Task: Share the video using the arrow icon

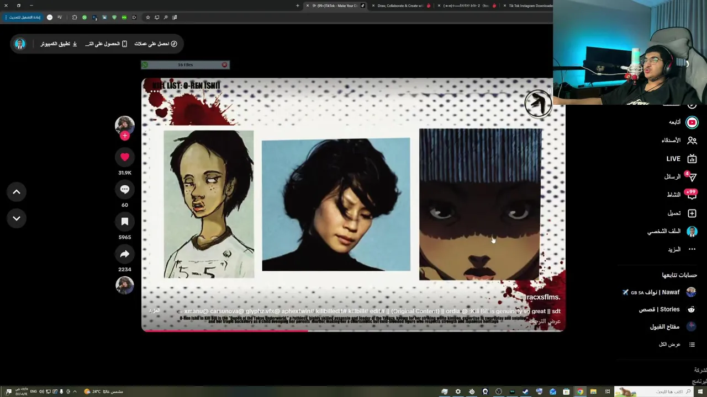Action: (125, 254)
